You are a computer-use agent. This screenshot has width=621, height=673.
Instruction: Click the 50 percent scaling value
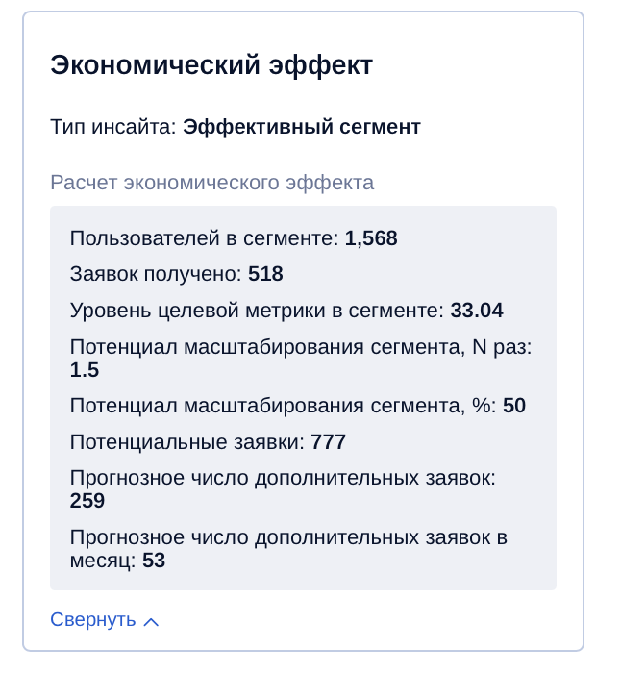coord(514,406)
